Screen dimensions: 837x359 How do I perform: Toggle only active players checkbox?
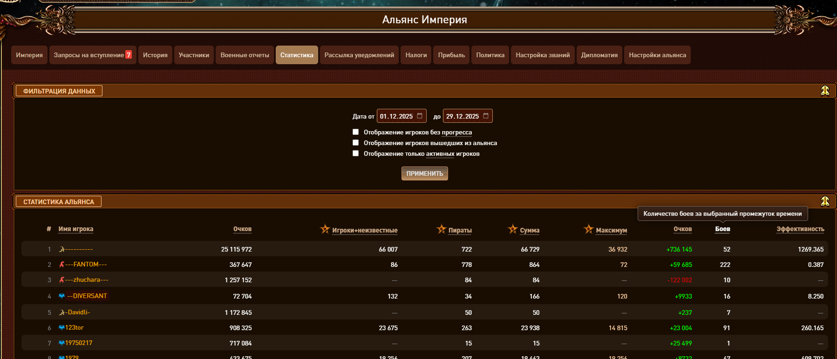(356, 153)
